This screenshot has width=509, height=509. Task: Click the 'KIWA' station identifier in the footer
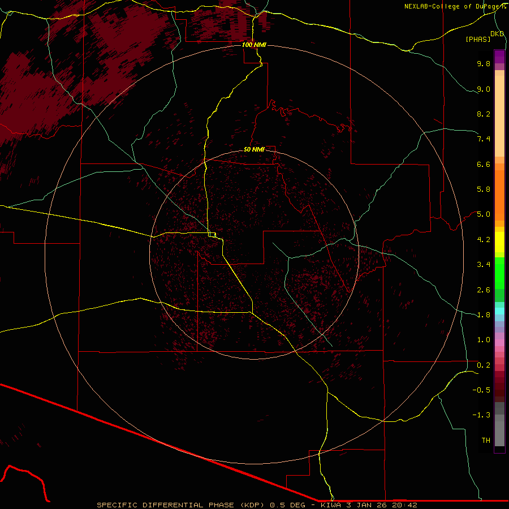click(330, 505)
